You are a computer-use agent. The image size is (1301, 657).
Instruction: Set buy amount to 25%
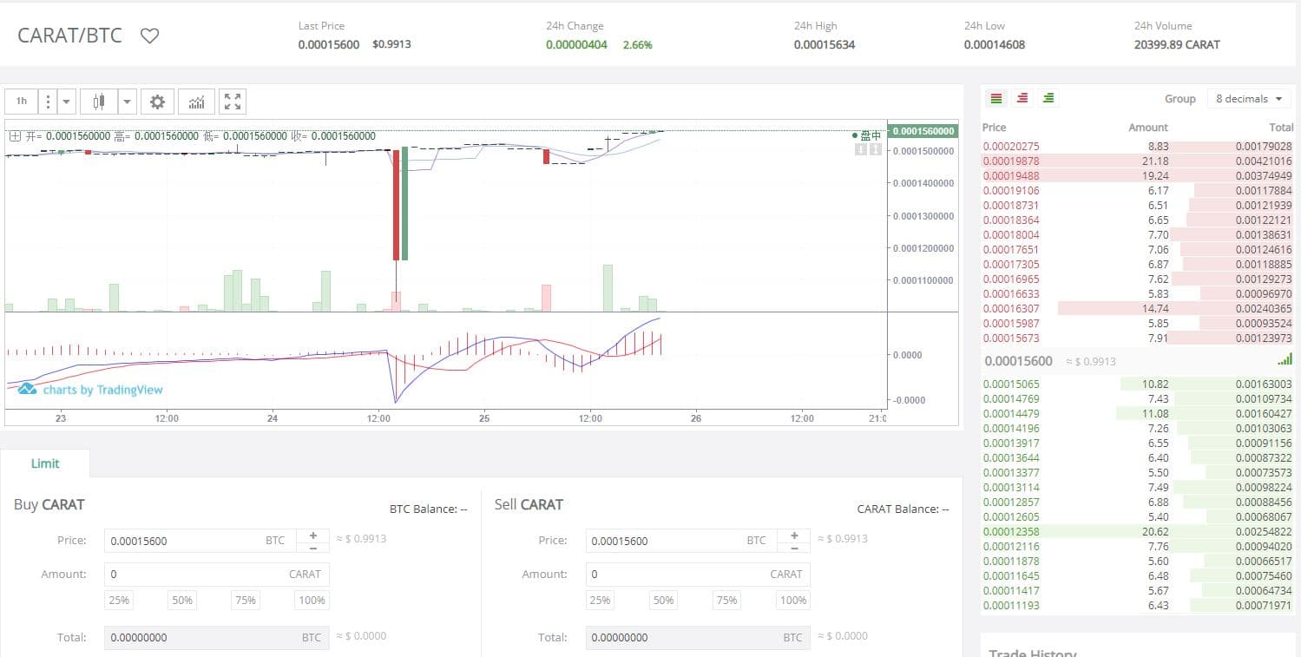[119, 600]
